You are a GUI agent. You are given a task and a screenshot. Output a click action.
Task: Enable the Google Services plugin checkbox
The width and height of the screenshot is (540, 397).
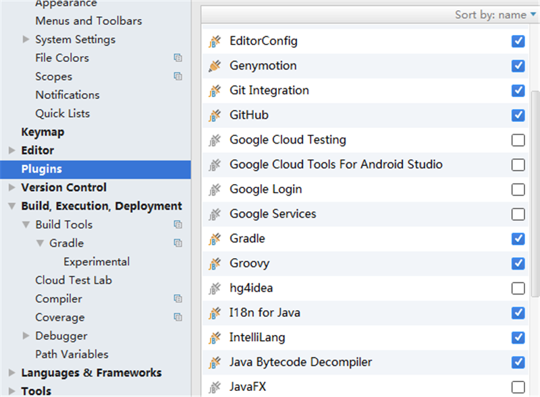pyautogui.click(x=518, y=214)
